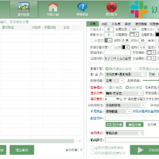Switch to the 字幕 tab
The width and height of the screenshot is (159, 159).
[93, 24]
